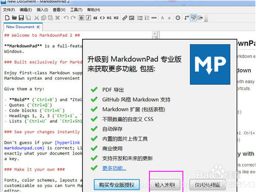Viewport: 260px width, 194px height.
Task: Insert hyperlink with chain icon
Action: point(125,18)
